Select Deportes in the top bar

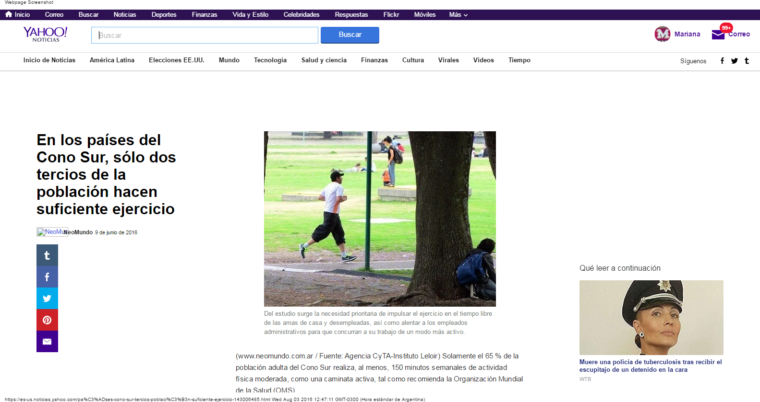164,15
